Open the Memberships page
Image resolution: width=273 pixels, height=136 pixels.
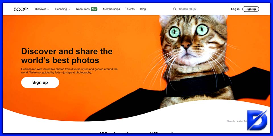click(x=111, y=9)
